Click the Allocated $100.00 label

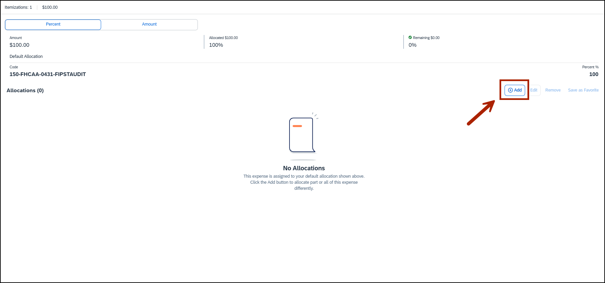click(x=223, y=38)
